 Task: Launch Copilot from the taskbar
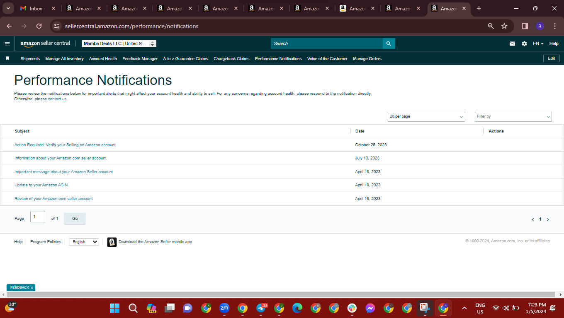click(151, 308)
